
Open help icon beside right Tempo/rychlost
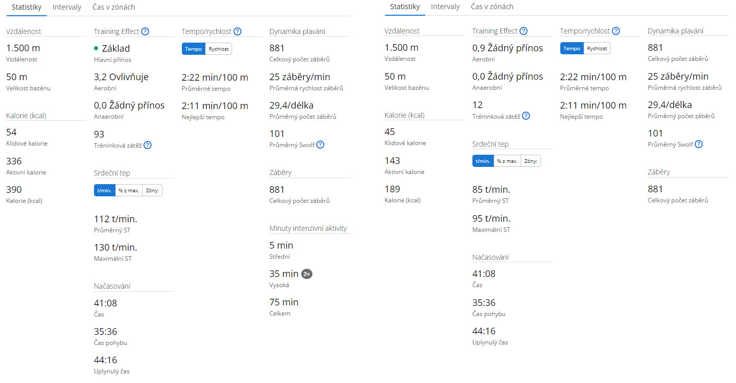tap(616, 31)
